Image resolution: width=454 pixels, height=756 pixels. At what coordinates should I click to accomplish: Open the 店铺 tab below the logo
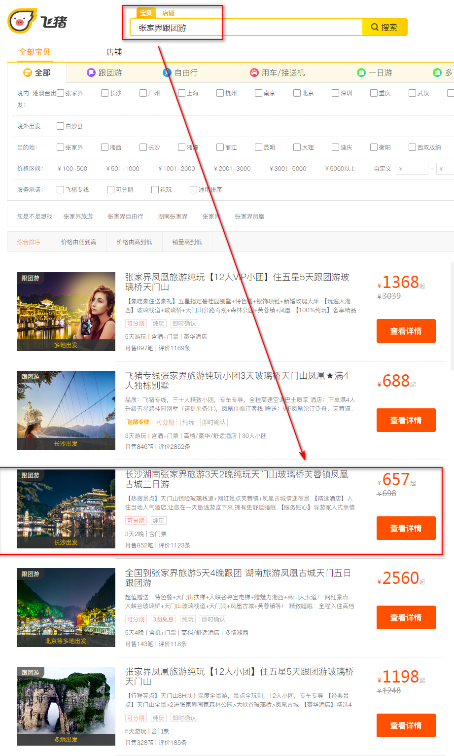coord(114,52)
